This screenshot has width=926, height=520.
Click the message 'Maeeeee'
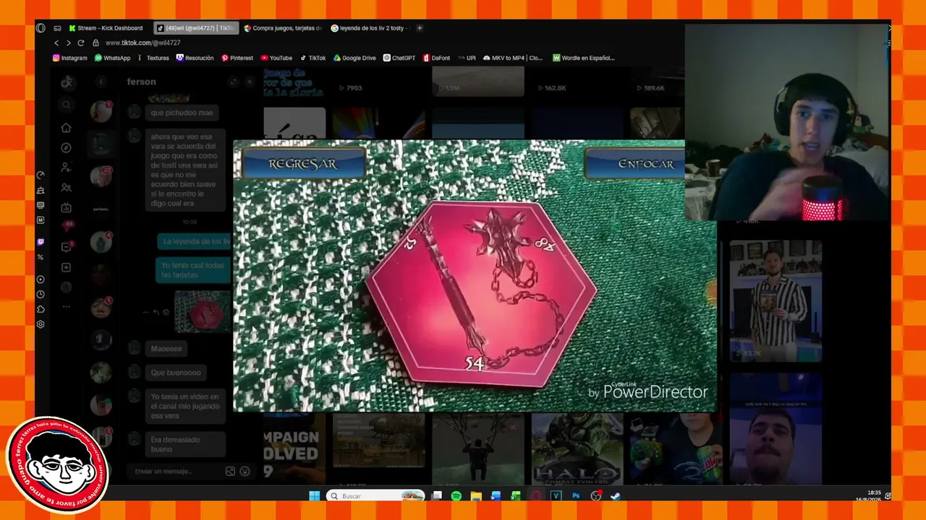pos(166,349)
